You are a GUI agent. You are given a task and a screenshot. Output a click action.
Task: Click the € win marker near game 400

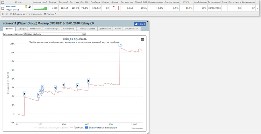click(63, 85)
